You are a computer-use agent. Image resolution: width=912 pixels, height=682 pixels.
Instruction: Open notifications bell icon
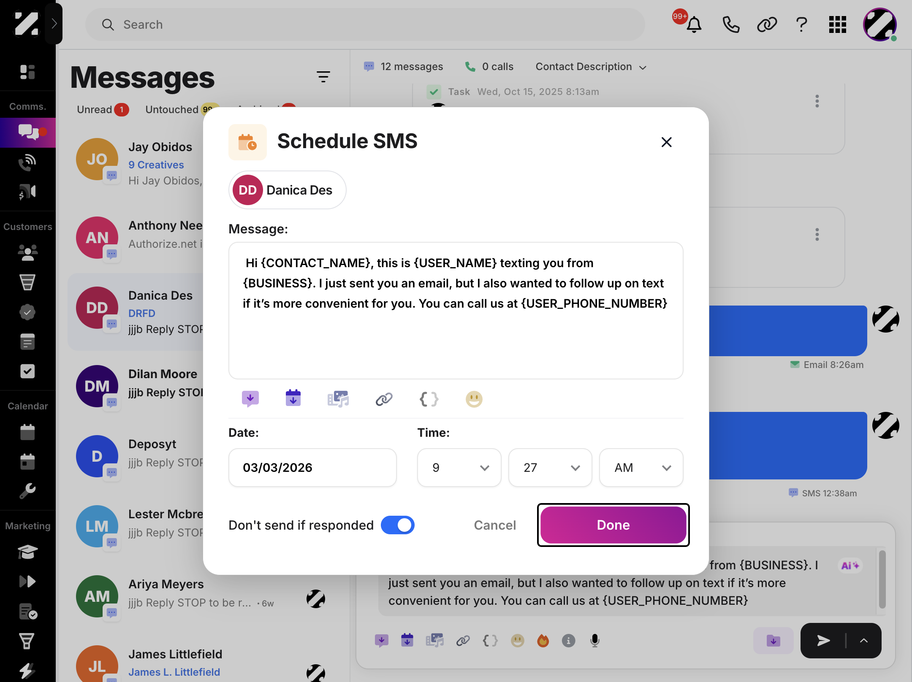pos(694,24)
